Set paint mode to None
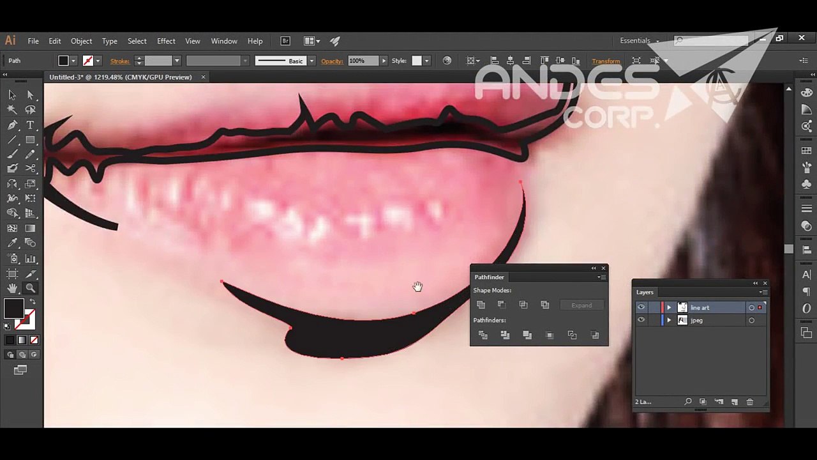 34,341
